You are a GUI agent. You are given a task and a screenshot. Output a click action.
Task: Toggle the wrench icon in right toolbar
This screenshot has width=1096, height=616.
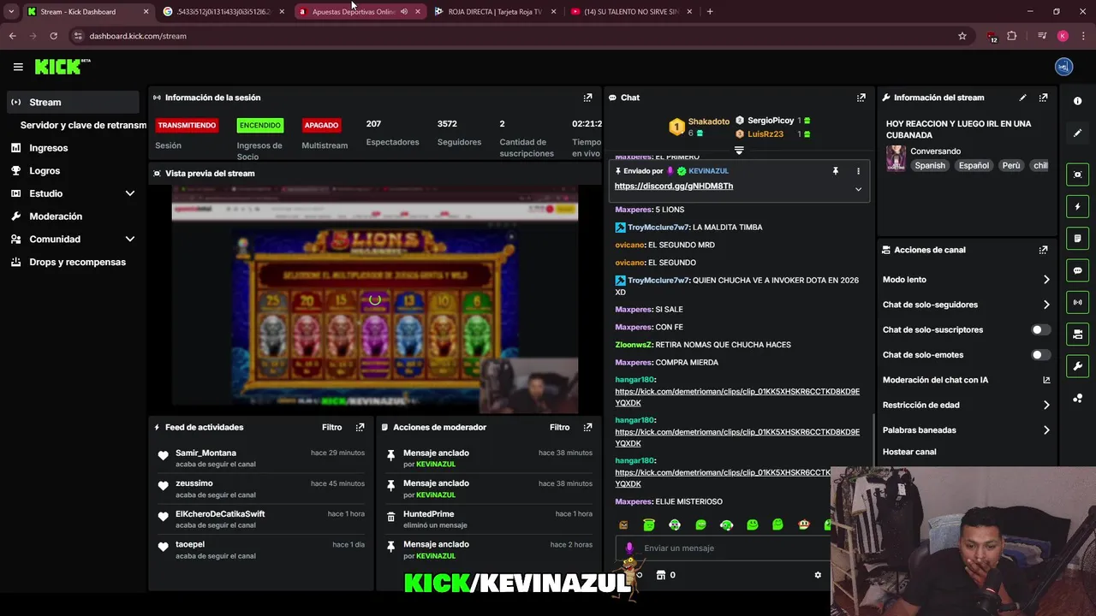pos(1077,366)
